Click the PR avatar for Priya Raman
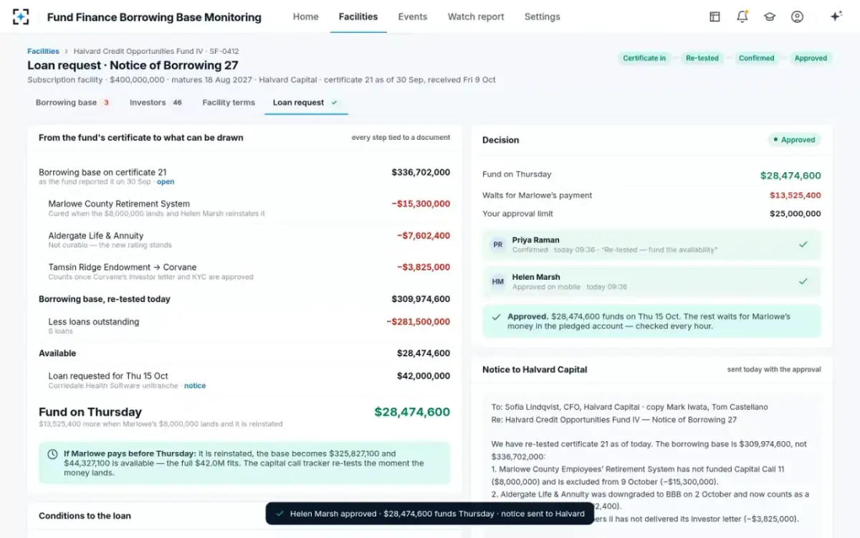The height and width of the screenshot is (538, 860). tap(497, 245)
